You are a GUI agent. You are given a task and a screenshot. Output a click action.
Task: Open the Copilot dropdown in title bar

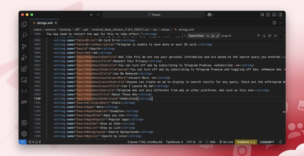[x=211, y=15]
